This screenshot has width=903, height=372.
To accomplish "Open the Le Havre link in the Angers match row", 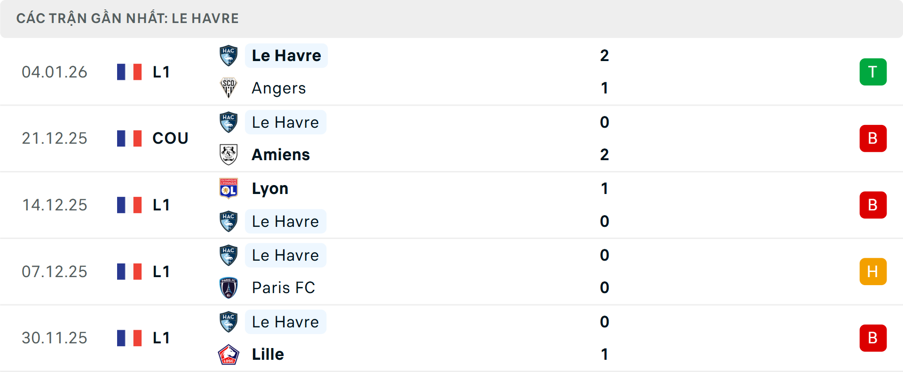I will (x=286, y=55).
